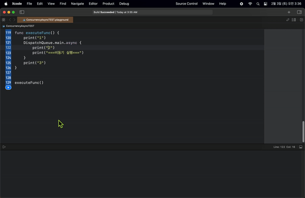
Task: Toggle code review change arrows icon
Action: (x=288, y=20)
